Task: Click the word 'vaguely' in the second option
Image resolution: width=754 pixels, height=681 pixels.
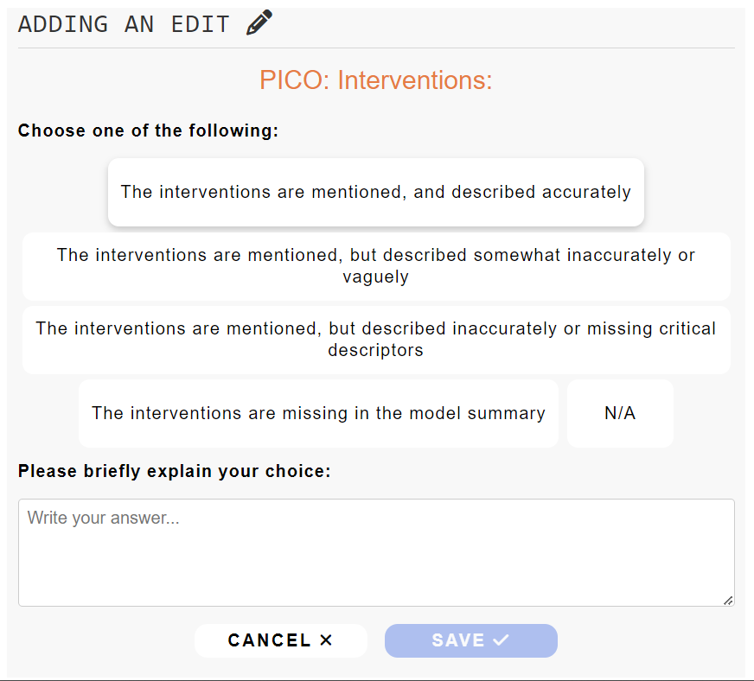Action: click(x=375, y=277)
